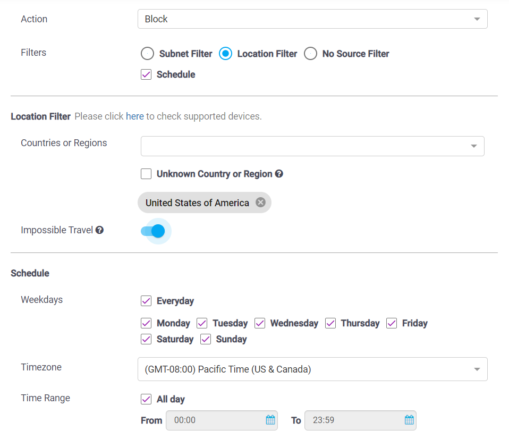Screen dimensions: 509x439
Task: Select the Subnet Filter radio button
Action: point(147,54)
